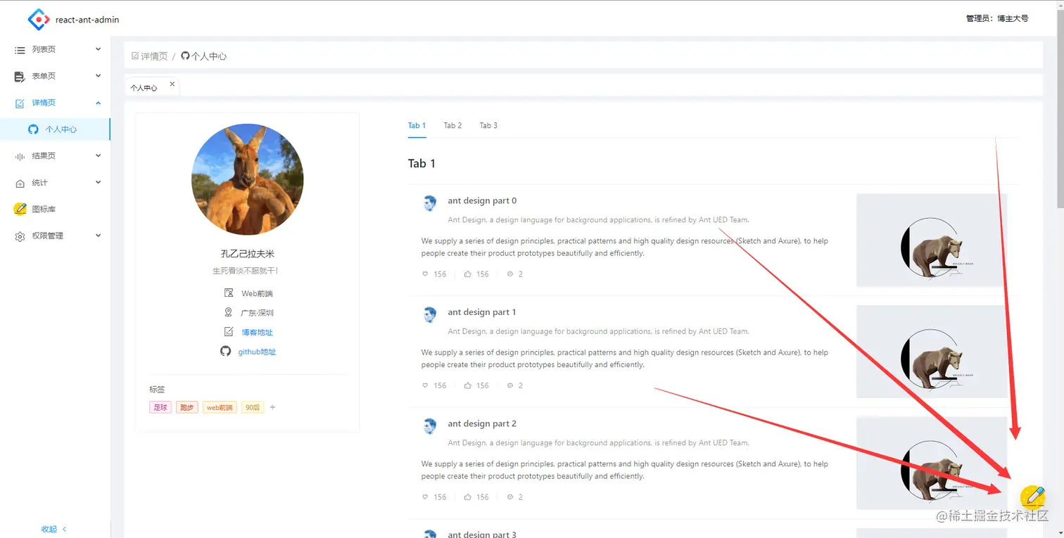Switch to Tab 1
Viewport: 1064px width, 538px height.
point(417,125)
